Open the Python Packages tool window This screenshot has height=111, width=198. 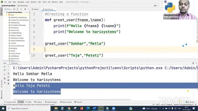[51, 102]
